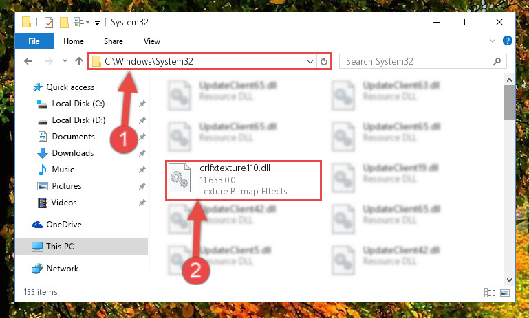Click the Back navigation arrow

point(28,61)
